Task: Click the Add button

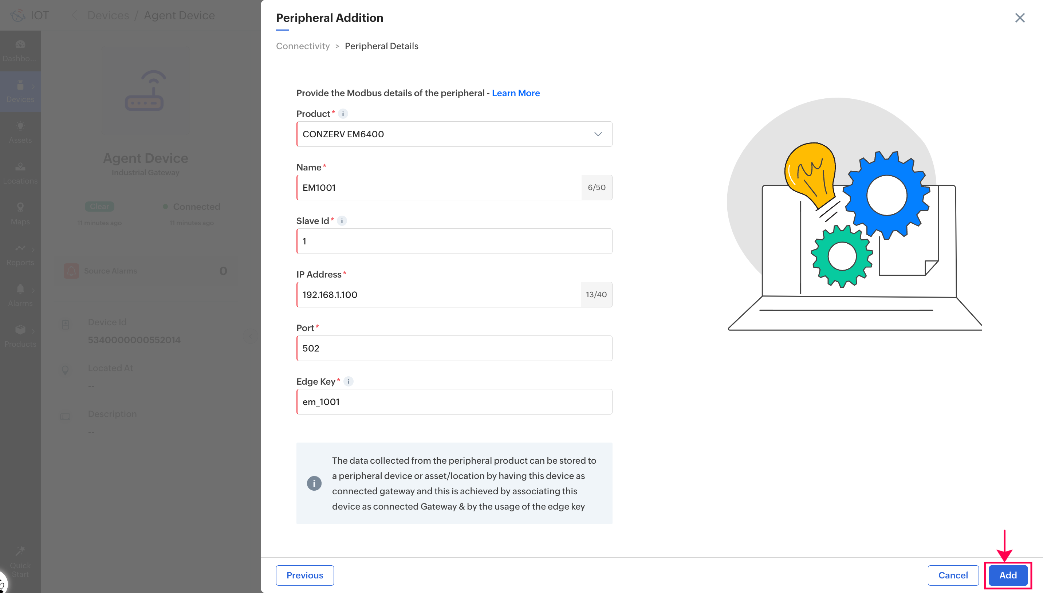Action: (x=1008, y=575)
